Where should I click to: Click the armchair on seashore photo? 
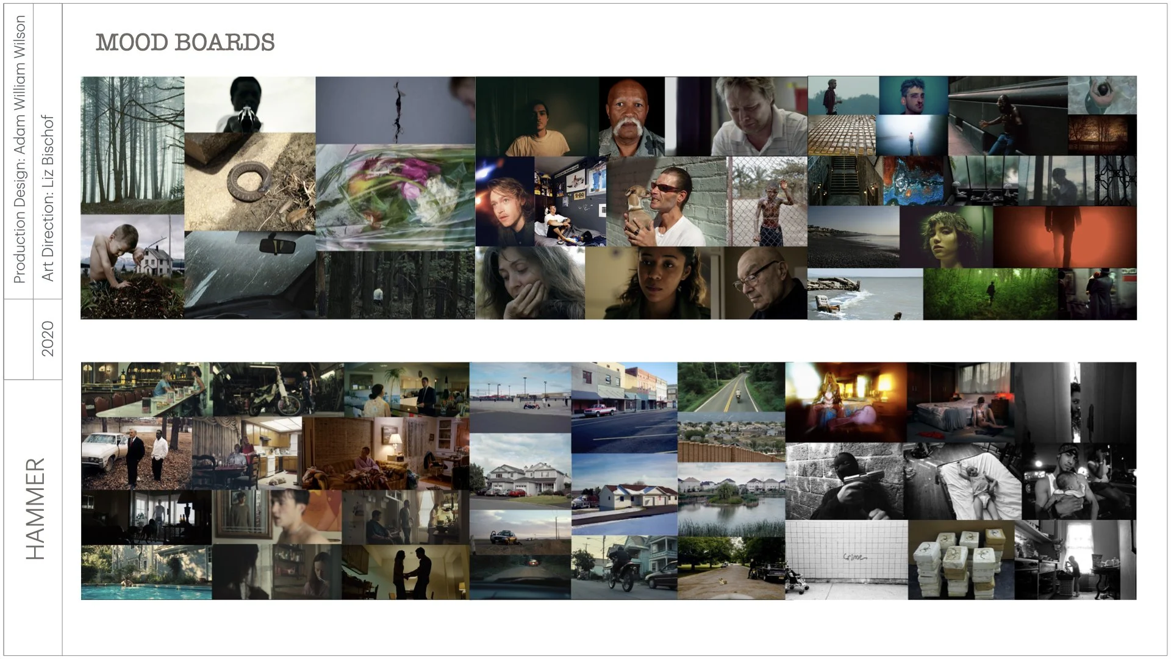coord(865,294)
